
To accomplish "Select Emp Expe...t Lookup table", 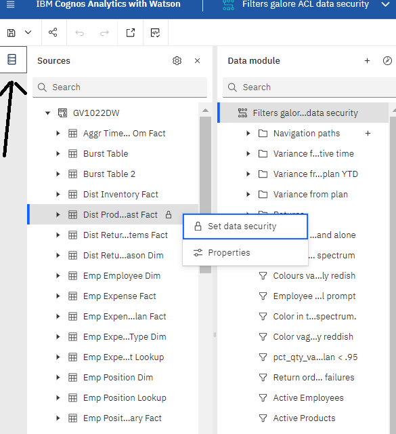I will [123, 357].
